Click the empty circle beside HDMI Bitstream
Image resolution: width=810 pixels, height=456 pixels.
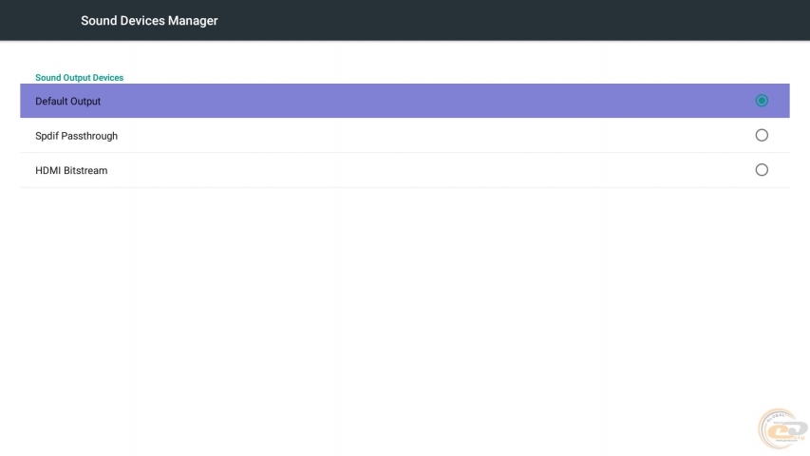[761, 170]
